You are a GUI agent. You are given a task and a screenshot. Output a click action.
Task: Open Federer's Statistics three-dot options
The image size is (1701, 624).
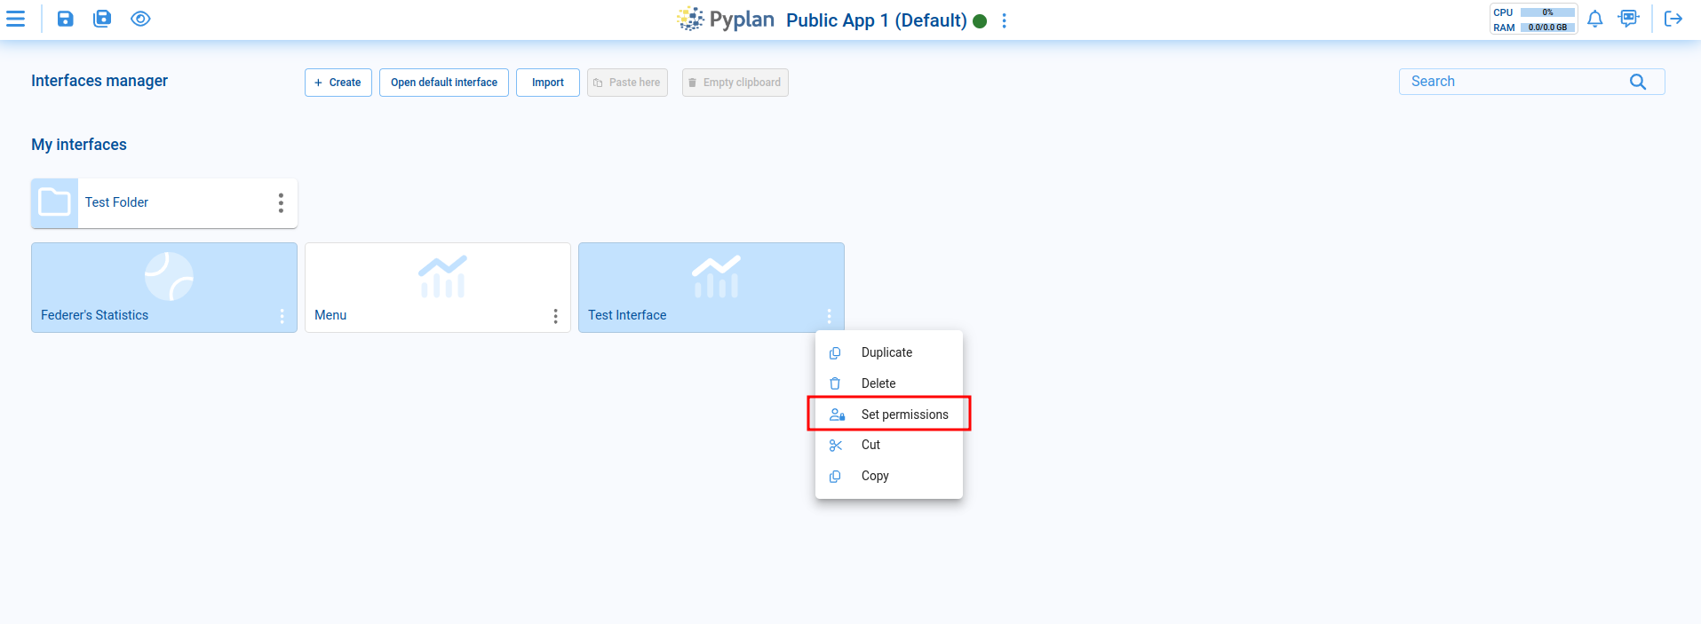click(282, 316)
